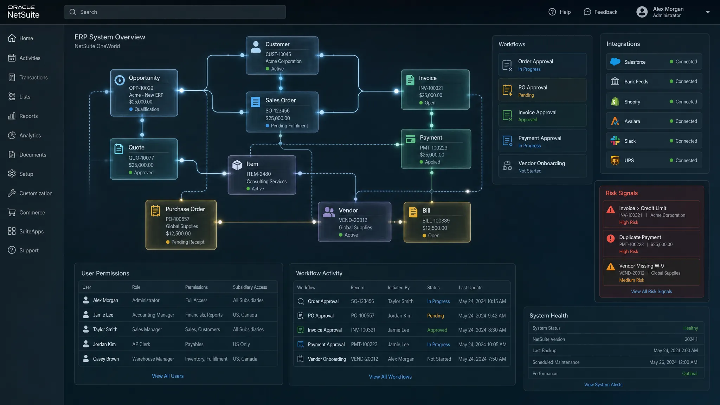Click the Customer node person icon
Screen dimensions: 720x405
(256, 47)
